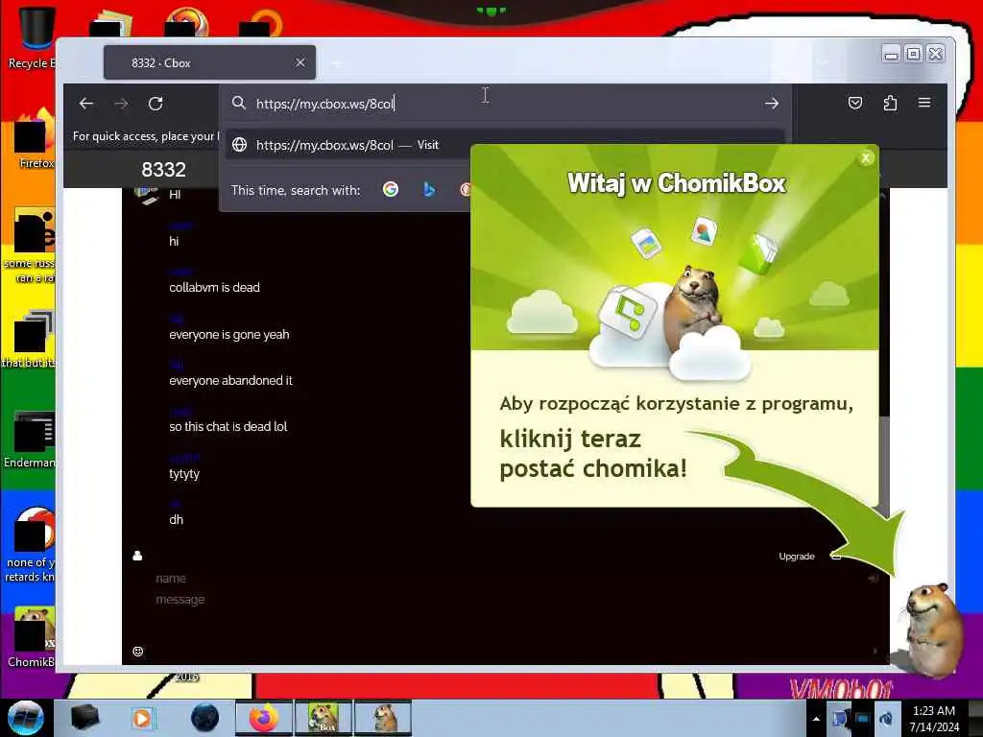The height and width of the screenshot is (737, 983).
Task: Click the 'tytyty' chat message
Action: click(184, 474)
